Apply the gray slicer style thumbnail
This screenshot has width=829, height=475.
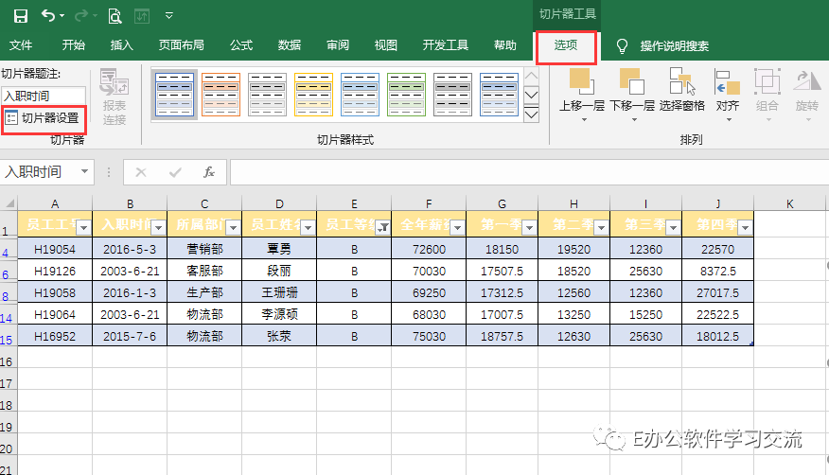(x=268, y=95)
